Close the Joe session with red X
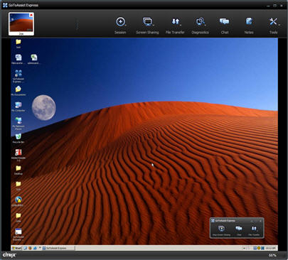 tap(31, 15)
